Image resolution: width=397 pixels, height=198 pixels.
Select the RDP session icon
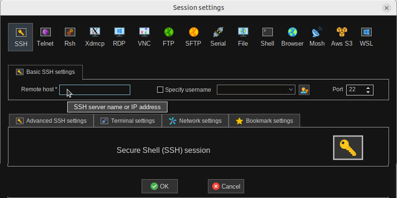pos(119,37)
